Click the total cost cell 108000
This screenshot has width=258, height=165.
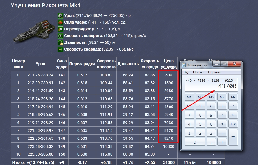click(214, 162)
